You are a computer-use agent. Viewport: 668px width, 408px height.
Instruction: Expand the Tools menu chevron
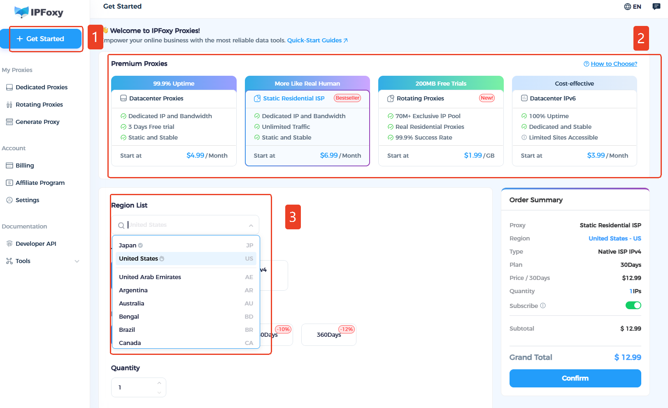(77, 261)
